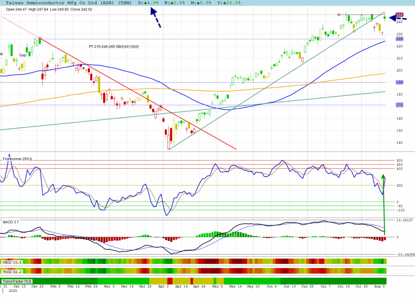Click the 'May 14' date on time axis
The height and width of the screenshot is (298, 415).
pos(235,286)
